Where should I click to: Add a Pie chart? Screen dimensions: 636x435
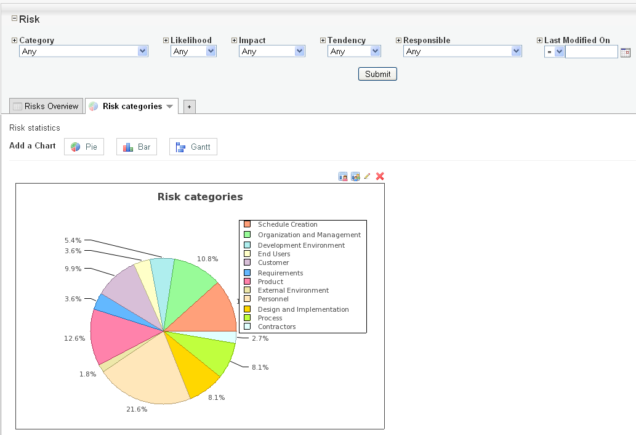point(84,147)
